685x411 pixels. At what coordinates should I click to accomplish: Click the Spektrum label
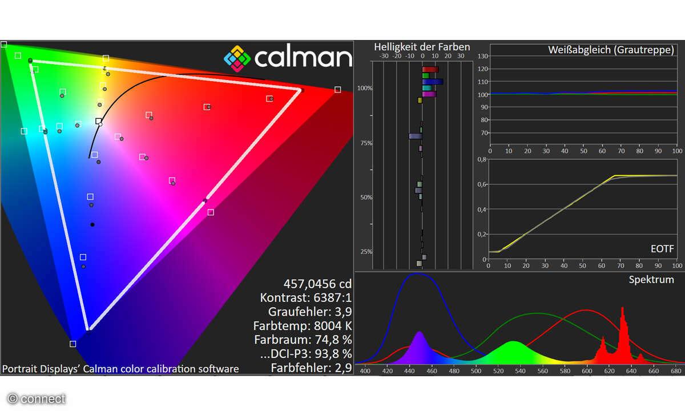coord(651,280)
